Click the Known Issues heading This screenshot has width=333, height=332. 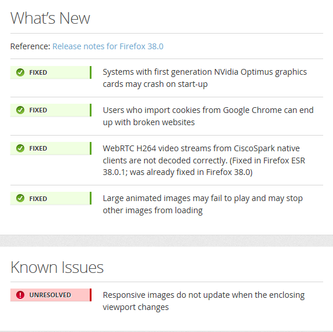click(x=57, y=267)
